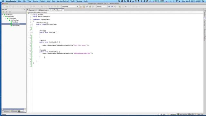This screenshot has height=116, width=206.
Task: Open Test Results pad from status bar
Action: tap(182, 114)
